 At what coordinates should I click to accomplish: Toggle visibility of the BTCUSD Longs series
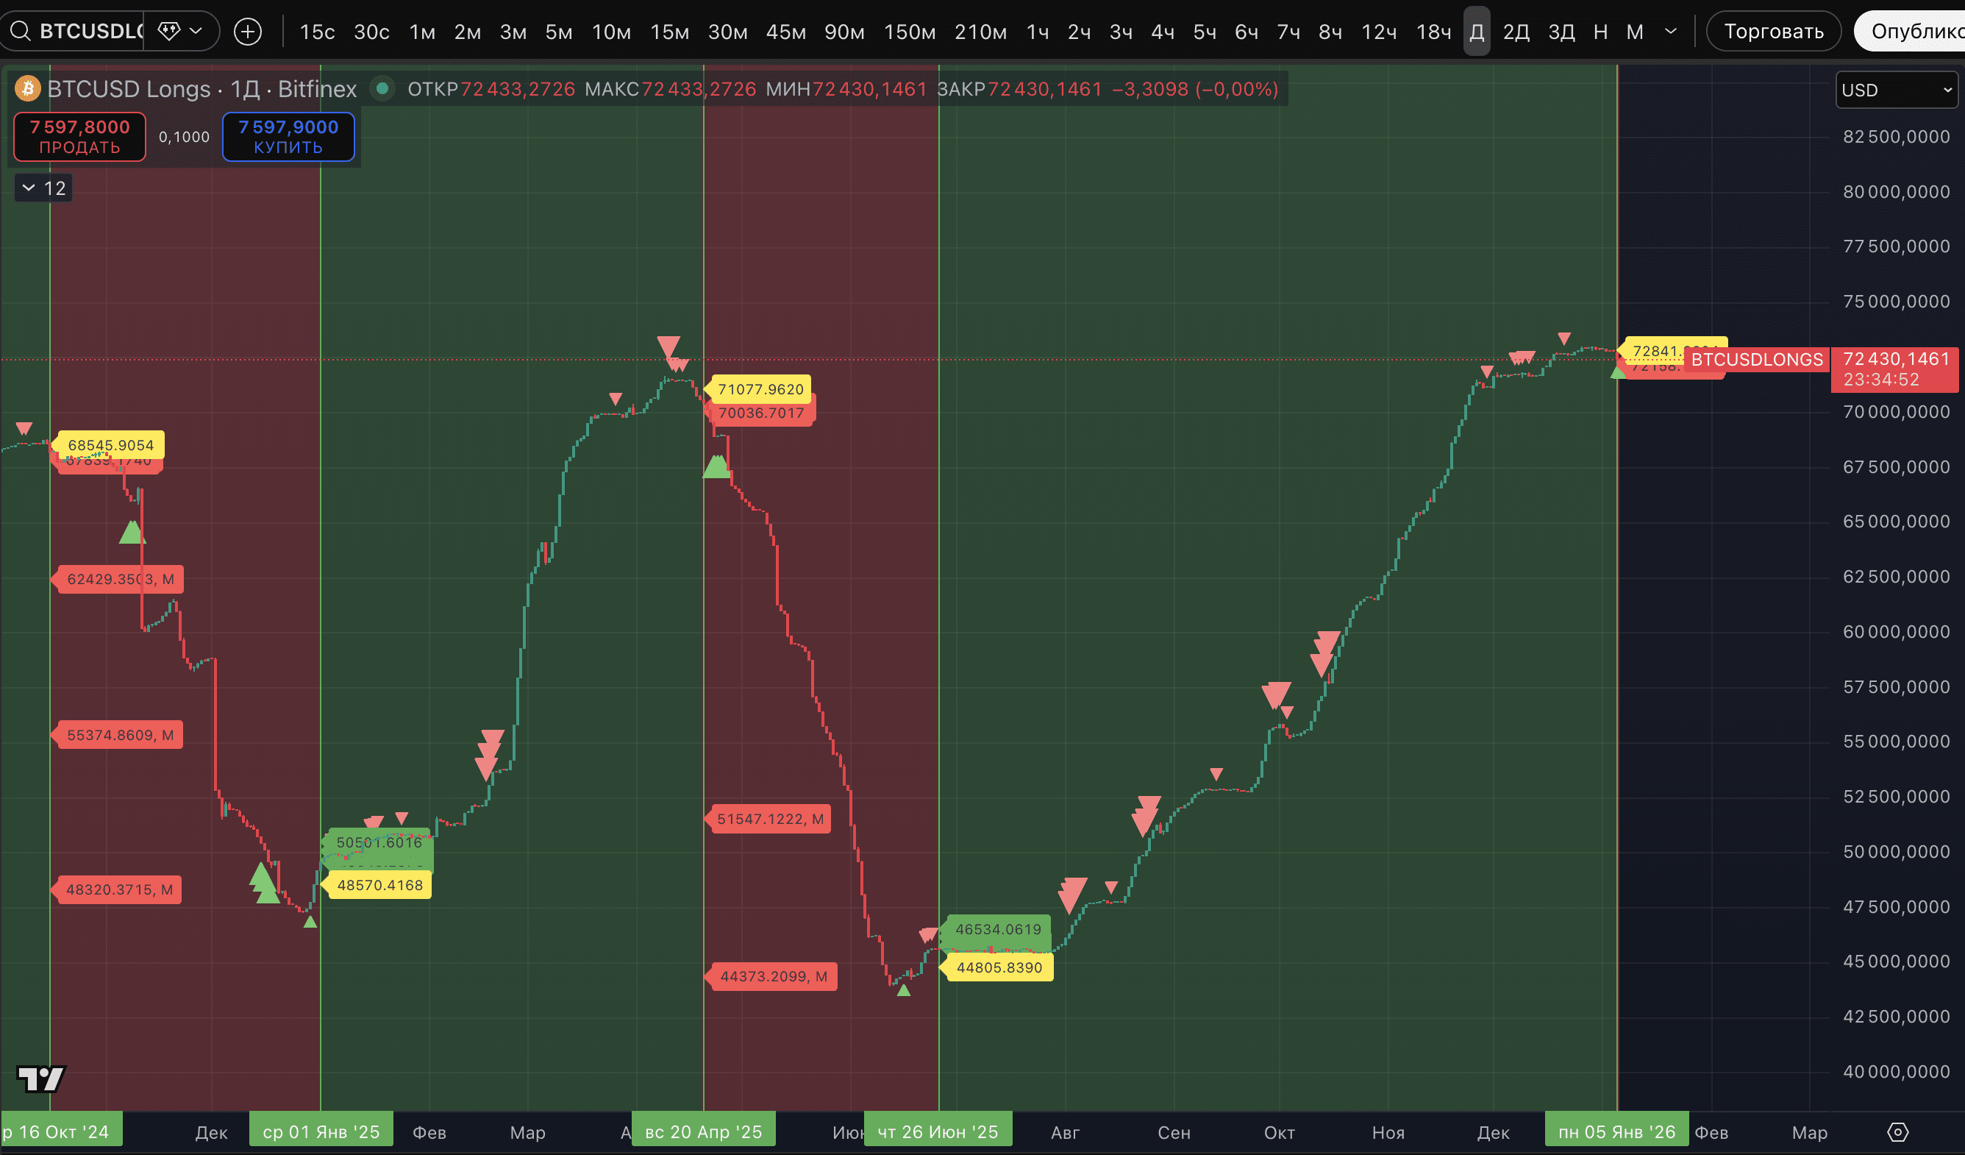(382, 89)
